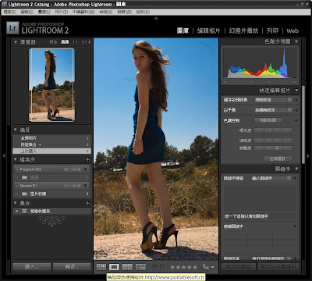Add new folder with Folders panel plus
This screenshot has width=312, height=281.
coord(88,159)
